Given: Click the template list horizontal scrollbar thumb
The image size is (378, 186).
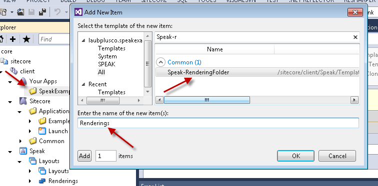Looking at the screenshot, I should pos(207,100).
